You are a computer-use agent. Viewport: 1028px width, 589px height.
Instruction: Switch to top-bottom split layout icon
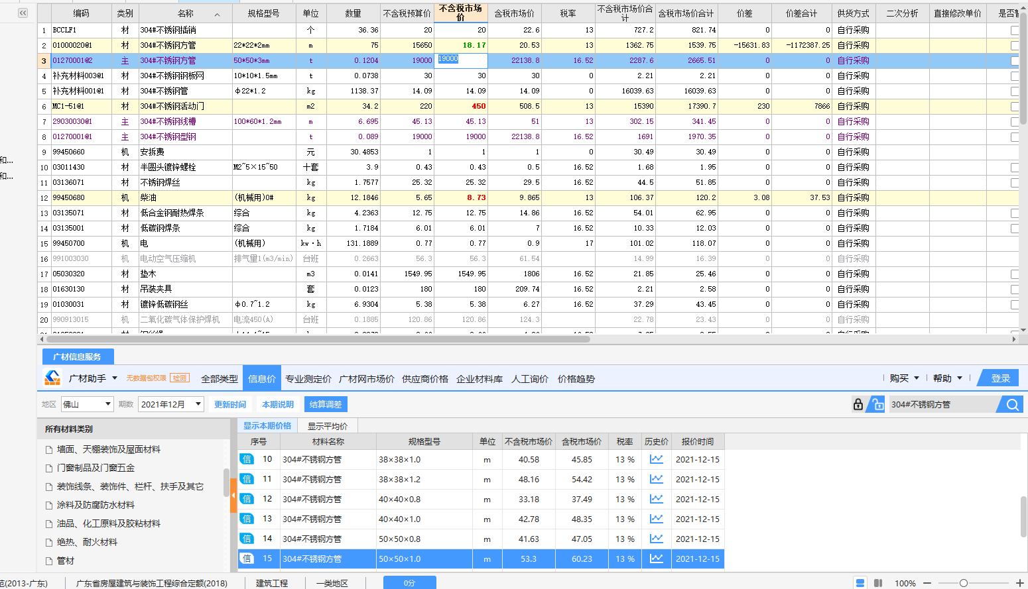point(860,583)
